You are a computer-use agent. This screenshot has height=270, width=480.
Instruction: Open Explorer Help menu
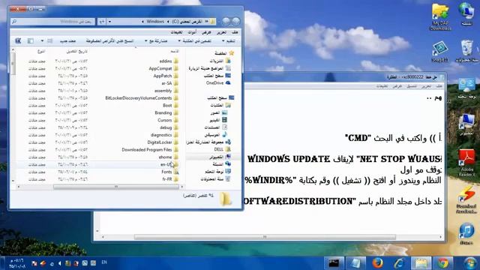click(x=177, y=32)
